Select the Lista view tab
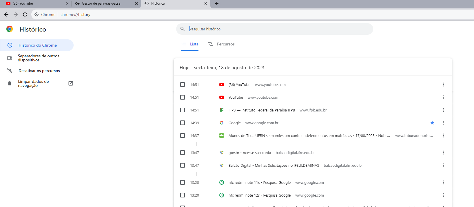 pos(190,44)
